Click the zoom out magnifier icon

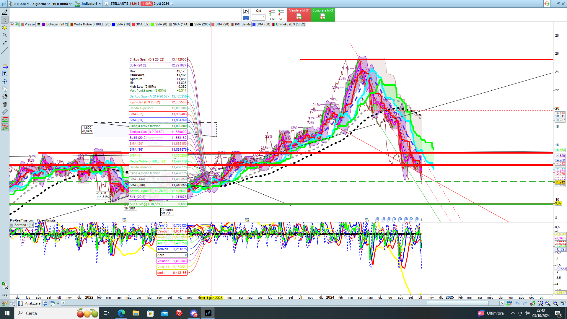(x=548, y=303)
